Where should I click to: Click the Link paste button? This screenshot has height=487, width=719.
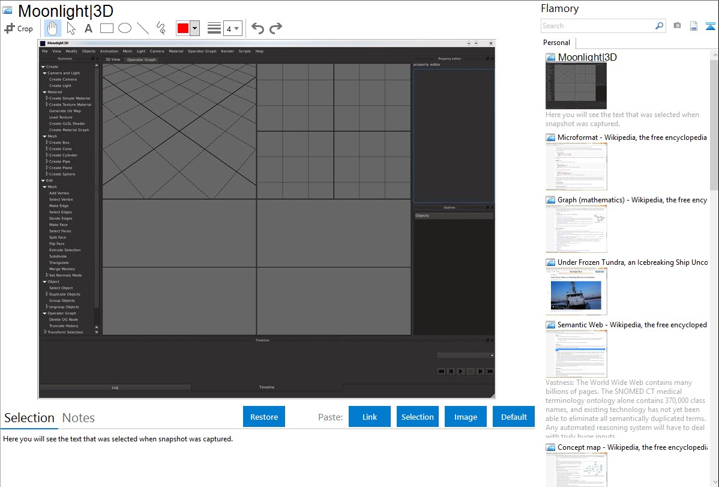pos(370,417)
